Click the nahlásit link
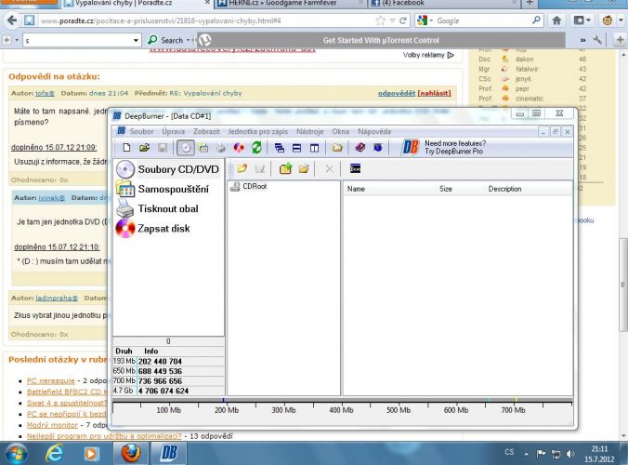 click(434, 93)
